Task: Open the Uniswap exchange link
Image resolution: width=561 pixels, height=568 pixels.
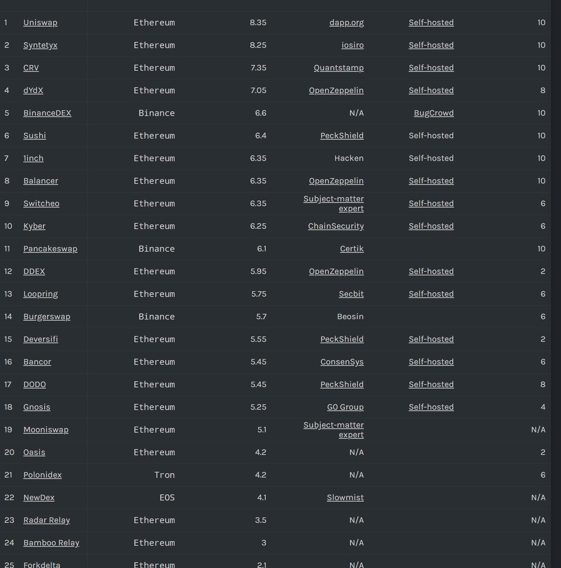Action: click(x=40, y=23)
